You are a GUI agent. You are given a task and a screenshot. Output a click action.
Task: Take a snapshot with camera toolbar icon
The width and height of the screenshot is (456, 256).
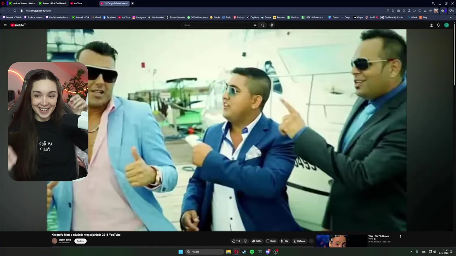[x=398, y=11]
